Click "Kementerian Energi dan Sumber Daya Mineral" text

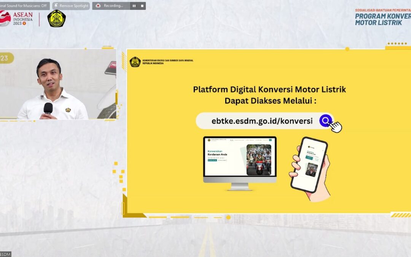pos(168,60)
